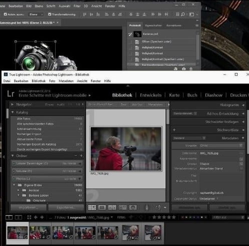
Task: Switch to Entwickeln module
Action: click(151, 95)
